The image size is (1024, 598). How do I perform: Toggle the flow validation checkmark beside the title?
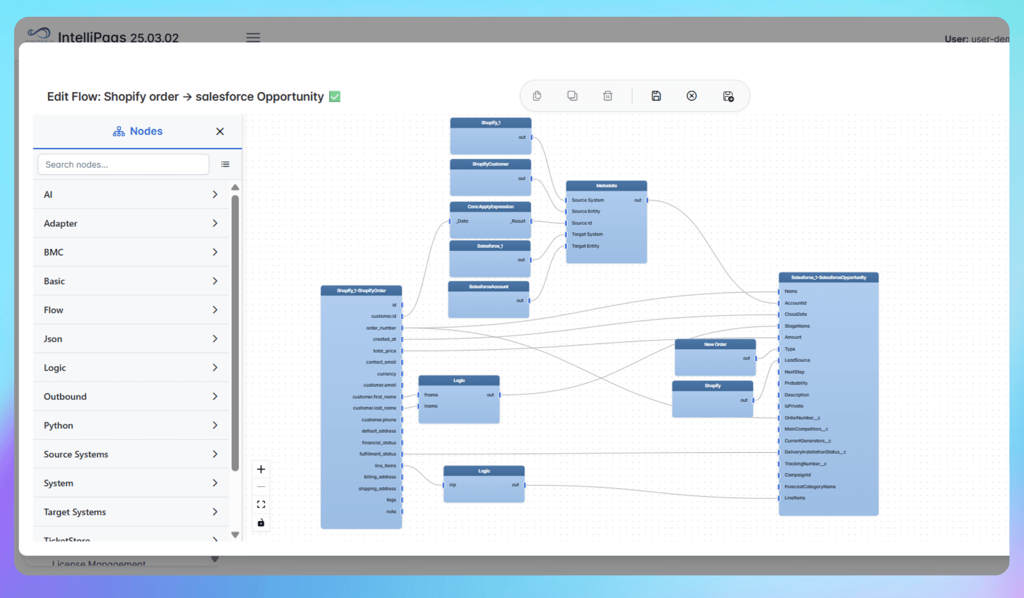tap(334, 96)
